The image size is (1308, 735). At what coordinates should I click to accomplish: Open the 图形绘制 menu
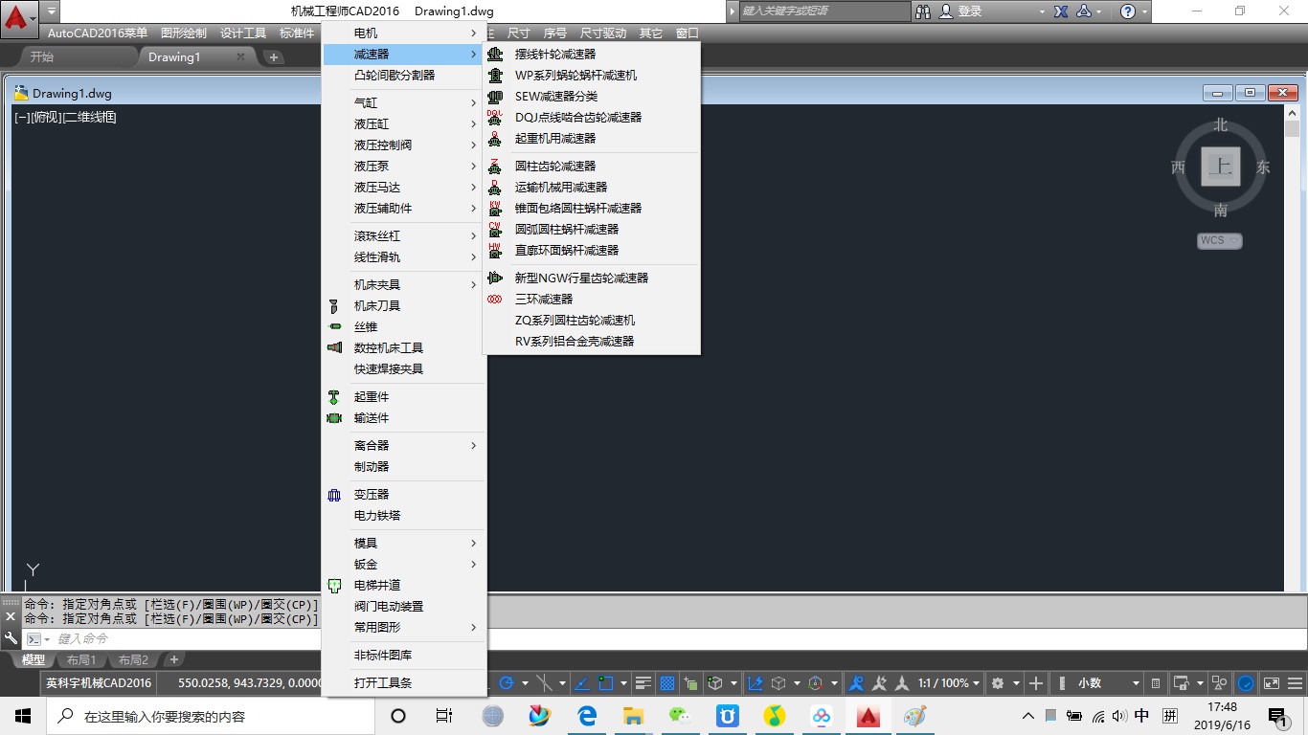(x=184, y=33)
